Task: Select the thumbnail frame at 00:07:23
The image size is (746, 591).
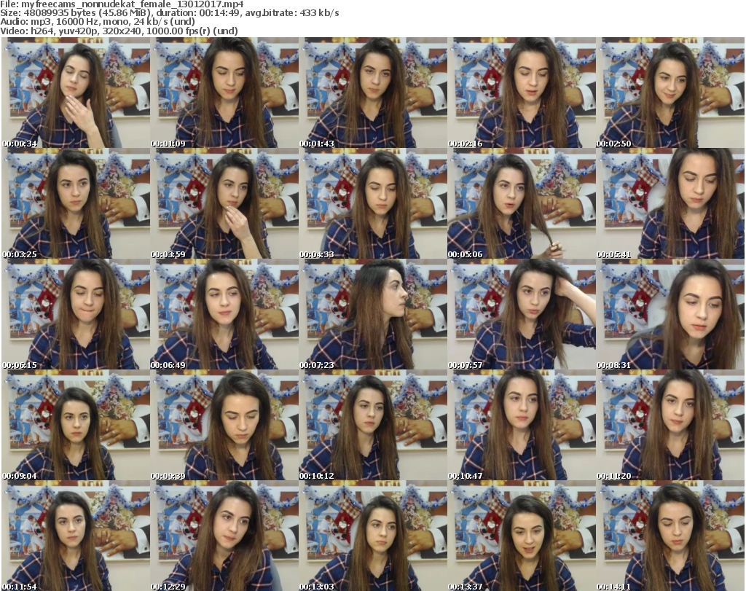Action: point(372,315)
